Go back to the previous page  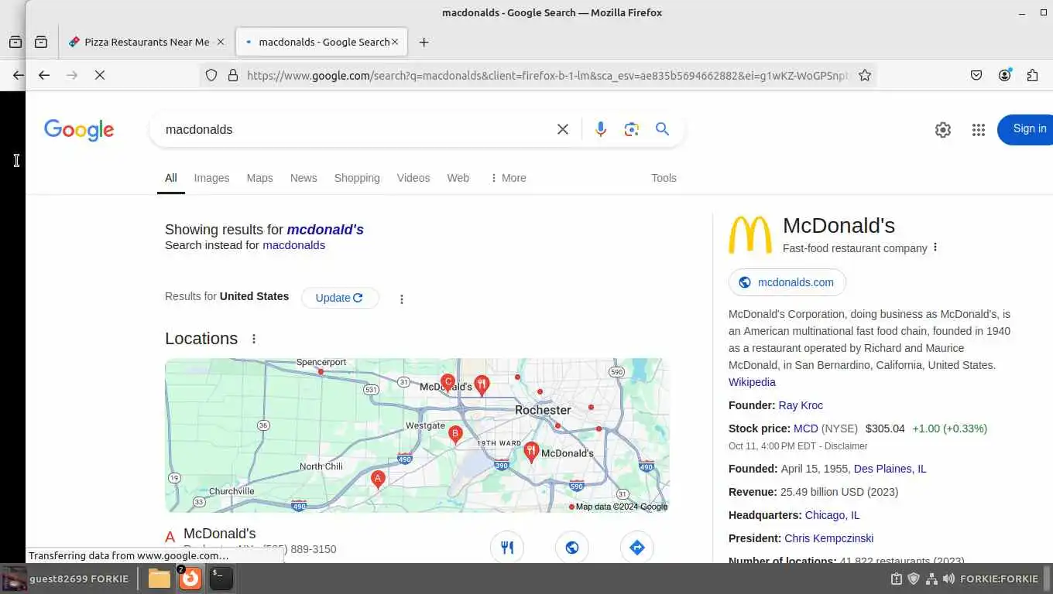pyautogui.click(x=44, y=75)
